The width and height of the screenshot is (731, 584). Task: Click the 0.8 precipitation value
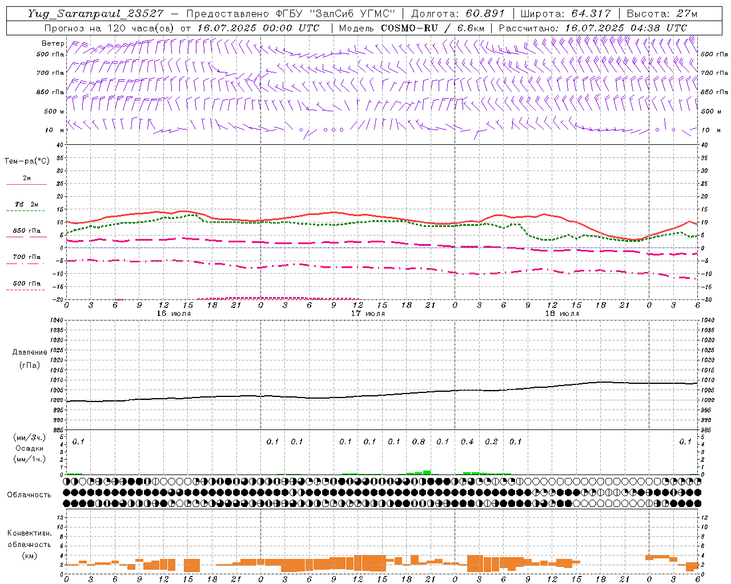(x=419, y=441)
